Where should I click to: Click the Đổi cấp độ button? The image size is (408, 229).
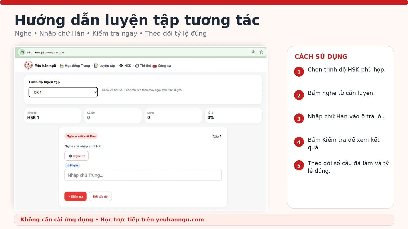pyautogui.click(x=100, y=196)
